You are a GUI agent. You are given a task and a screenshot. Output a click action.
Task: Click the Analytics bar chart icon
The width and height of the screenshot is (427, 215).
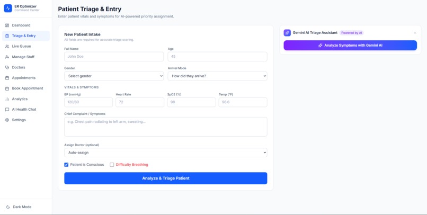click(x=7, y=99)
